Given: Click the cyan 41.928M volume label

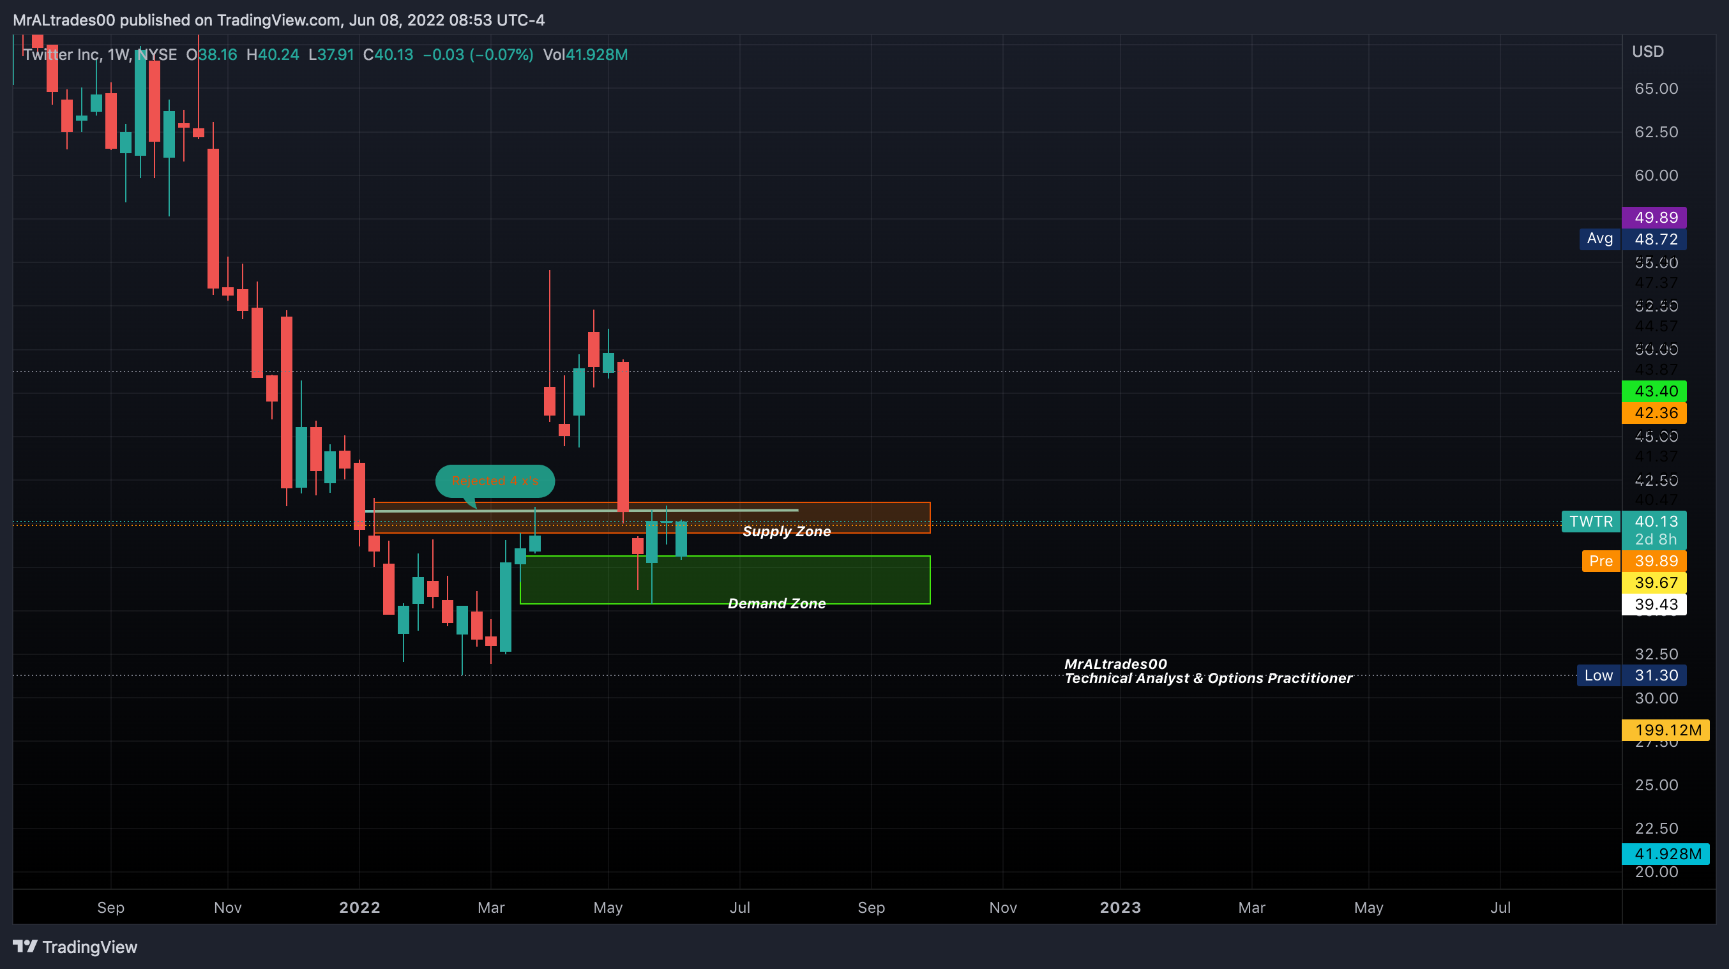Looking at the screenshot, I should (x=1665, y=853).
